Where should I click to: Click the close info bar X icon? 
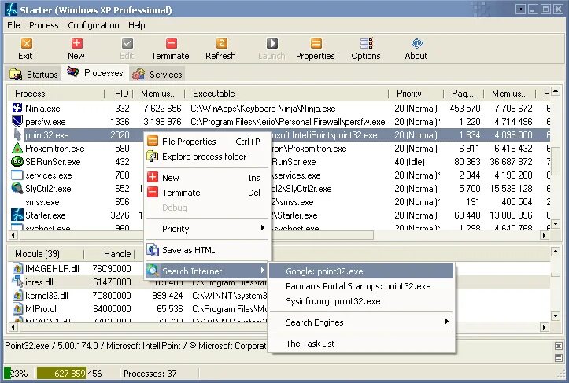559,345
